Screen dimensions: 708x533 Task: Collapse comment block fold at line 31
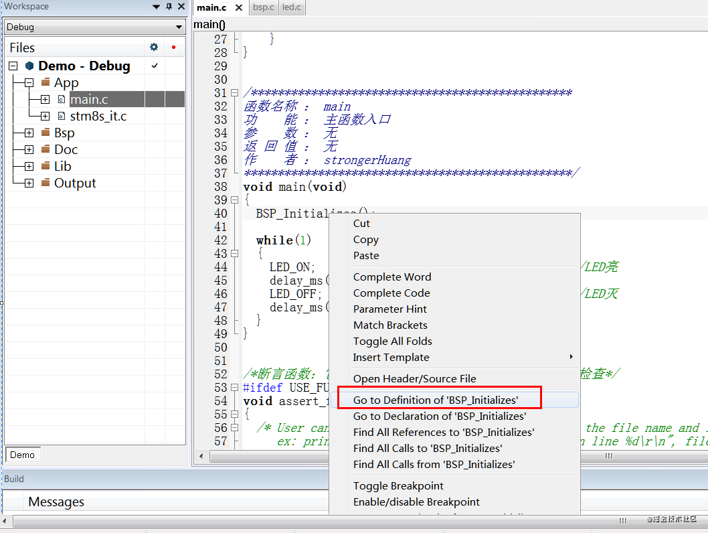[x=234, y=93]
